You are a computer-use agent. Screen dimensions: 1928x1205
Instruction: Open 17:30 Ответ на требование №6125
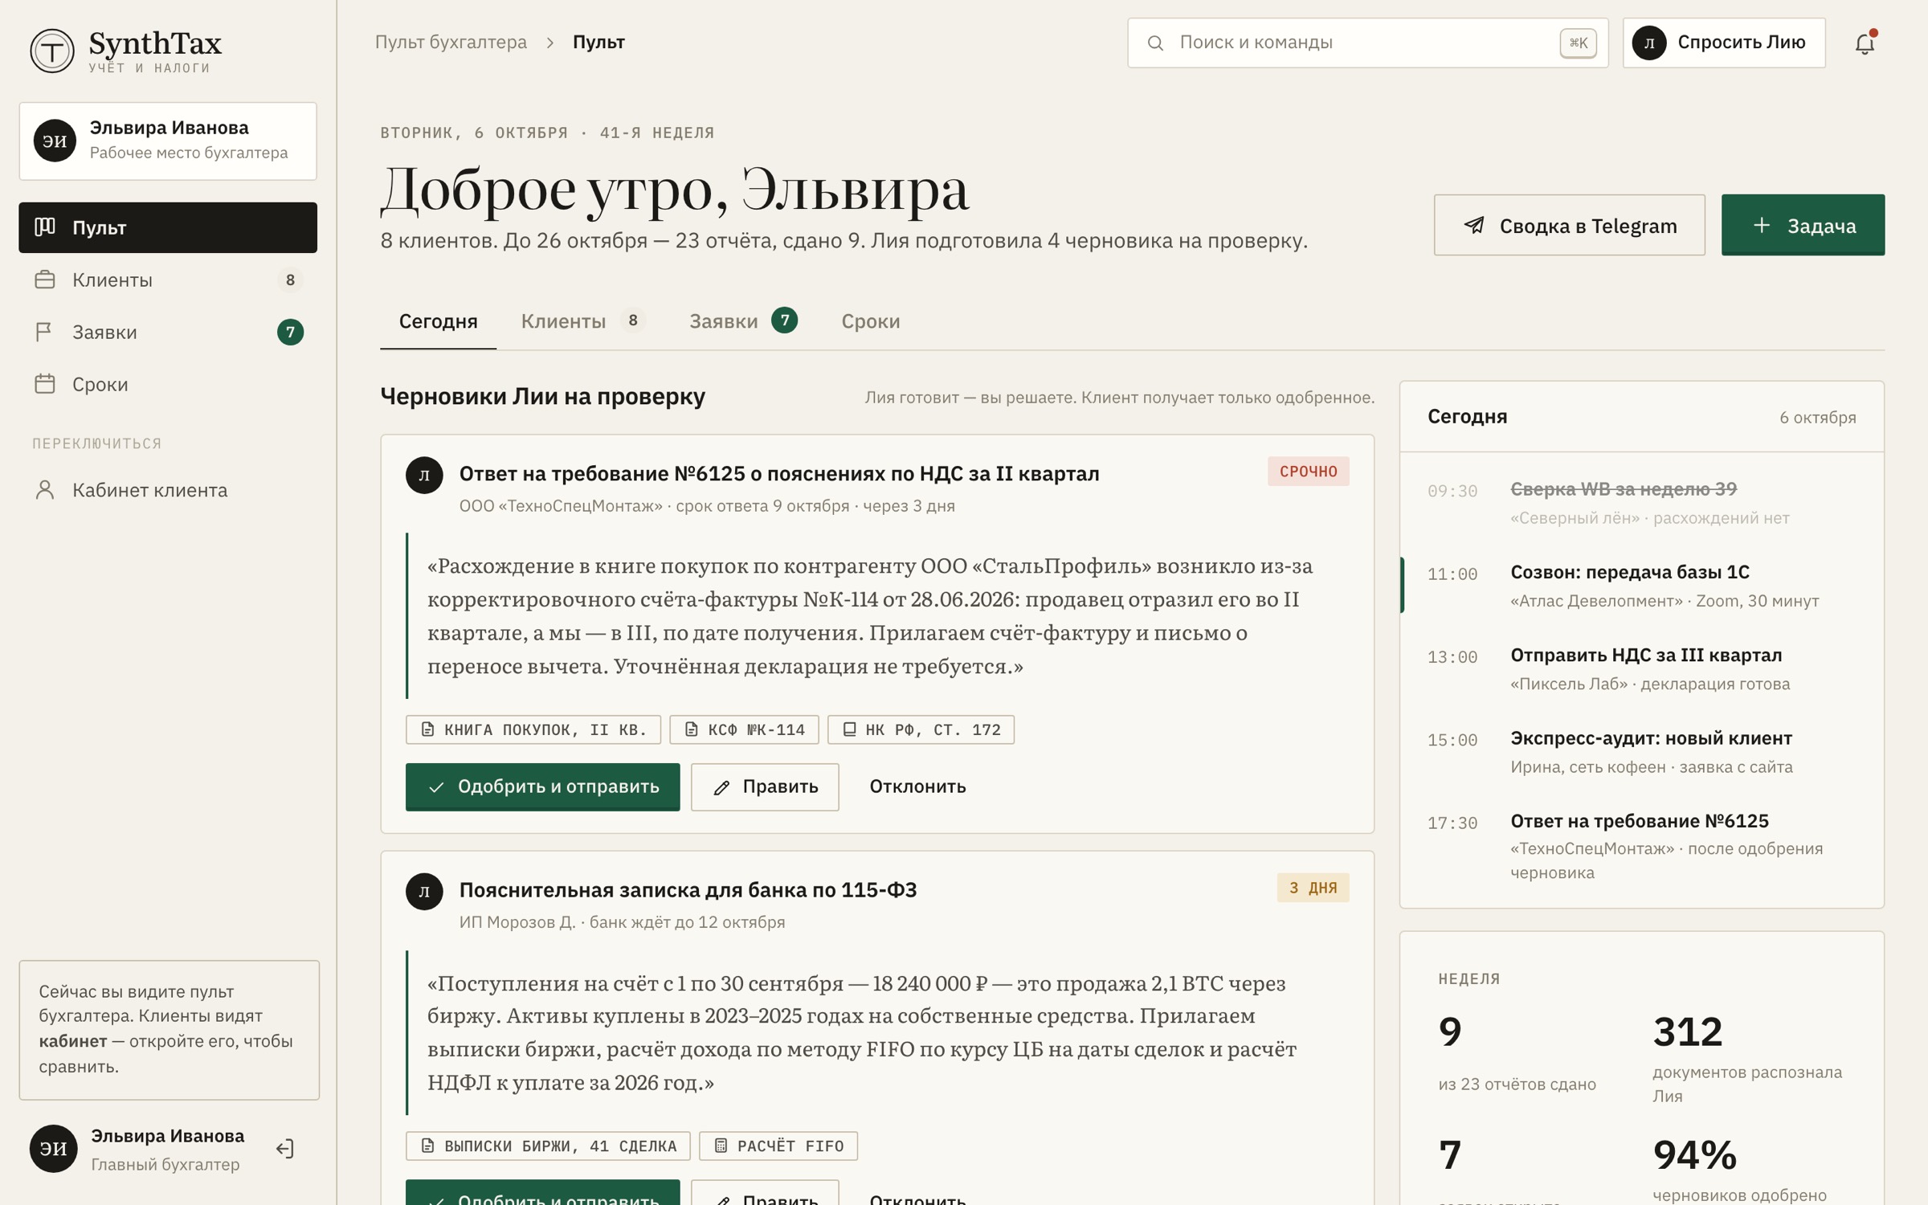coord(1642,846)
